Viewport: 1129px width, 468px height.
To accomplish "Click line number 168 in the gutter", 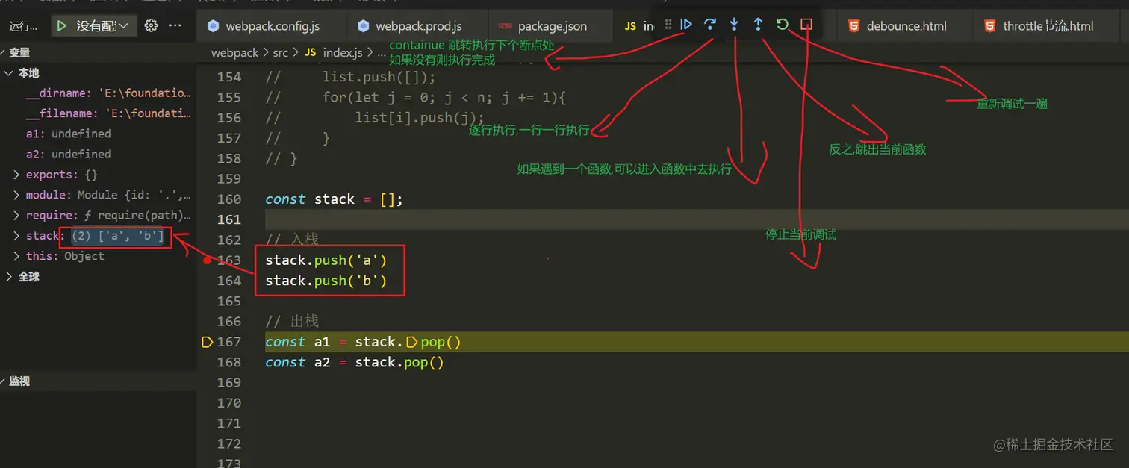I will (x=228, y=362).
